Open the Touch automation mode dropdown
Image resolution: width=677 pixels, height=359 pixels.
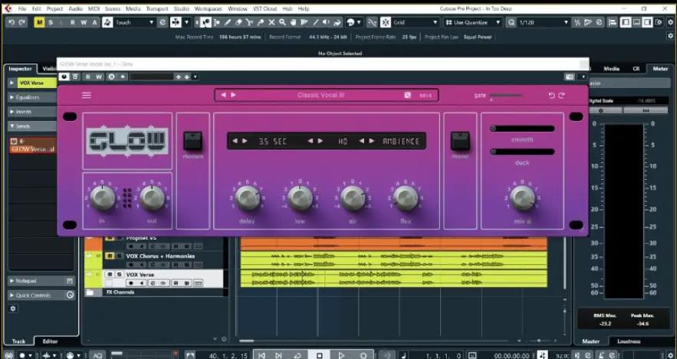pos(134,22)
